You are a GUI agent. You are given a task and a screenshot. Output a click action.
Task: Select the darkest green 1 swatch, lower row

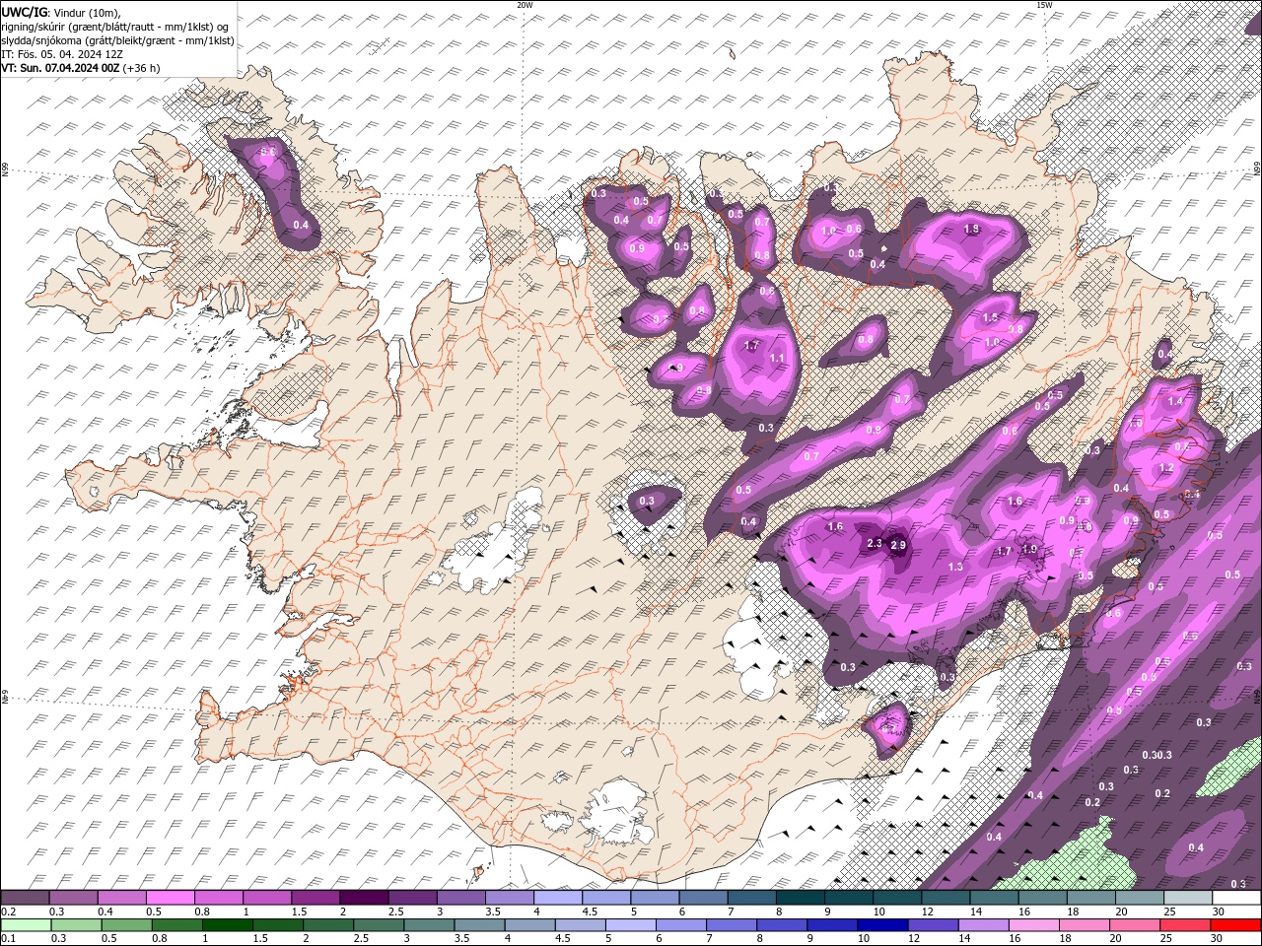(x=228, y=925)
